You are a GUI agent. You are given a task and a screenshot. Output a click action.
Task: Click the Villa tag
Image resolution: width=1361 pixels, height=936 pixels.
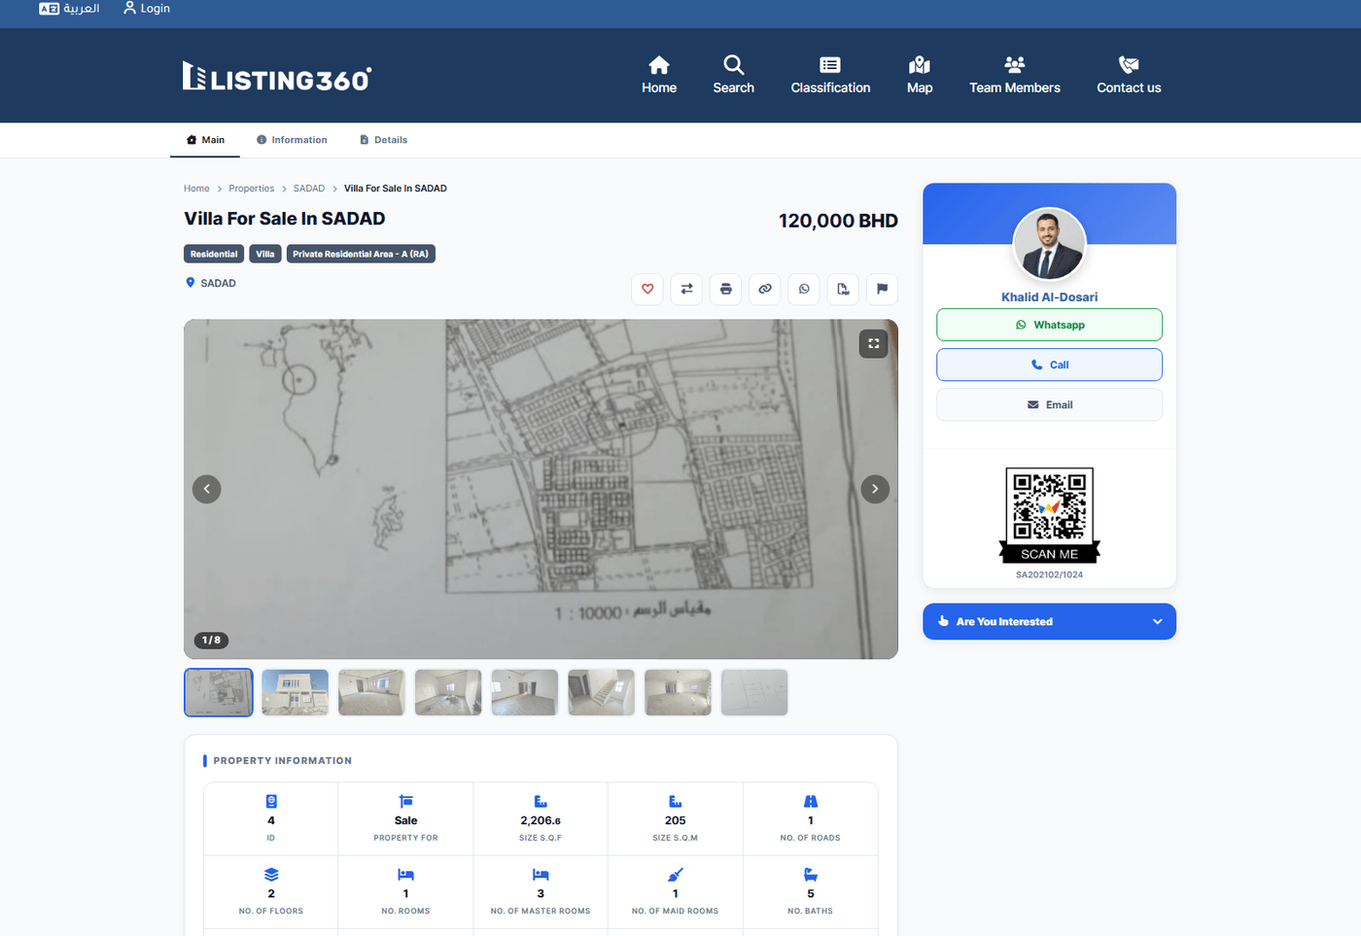point(265,254)
